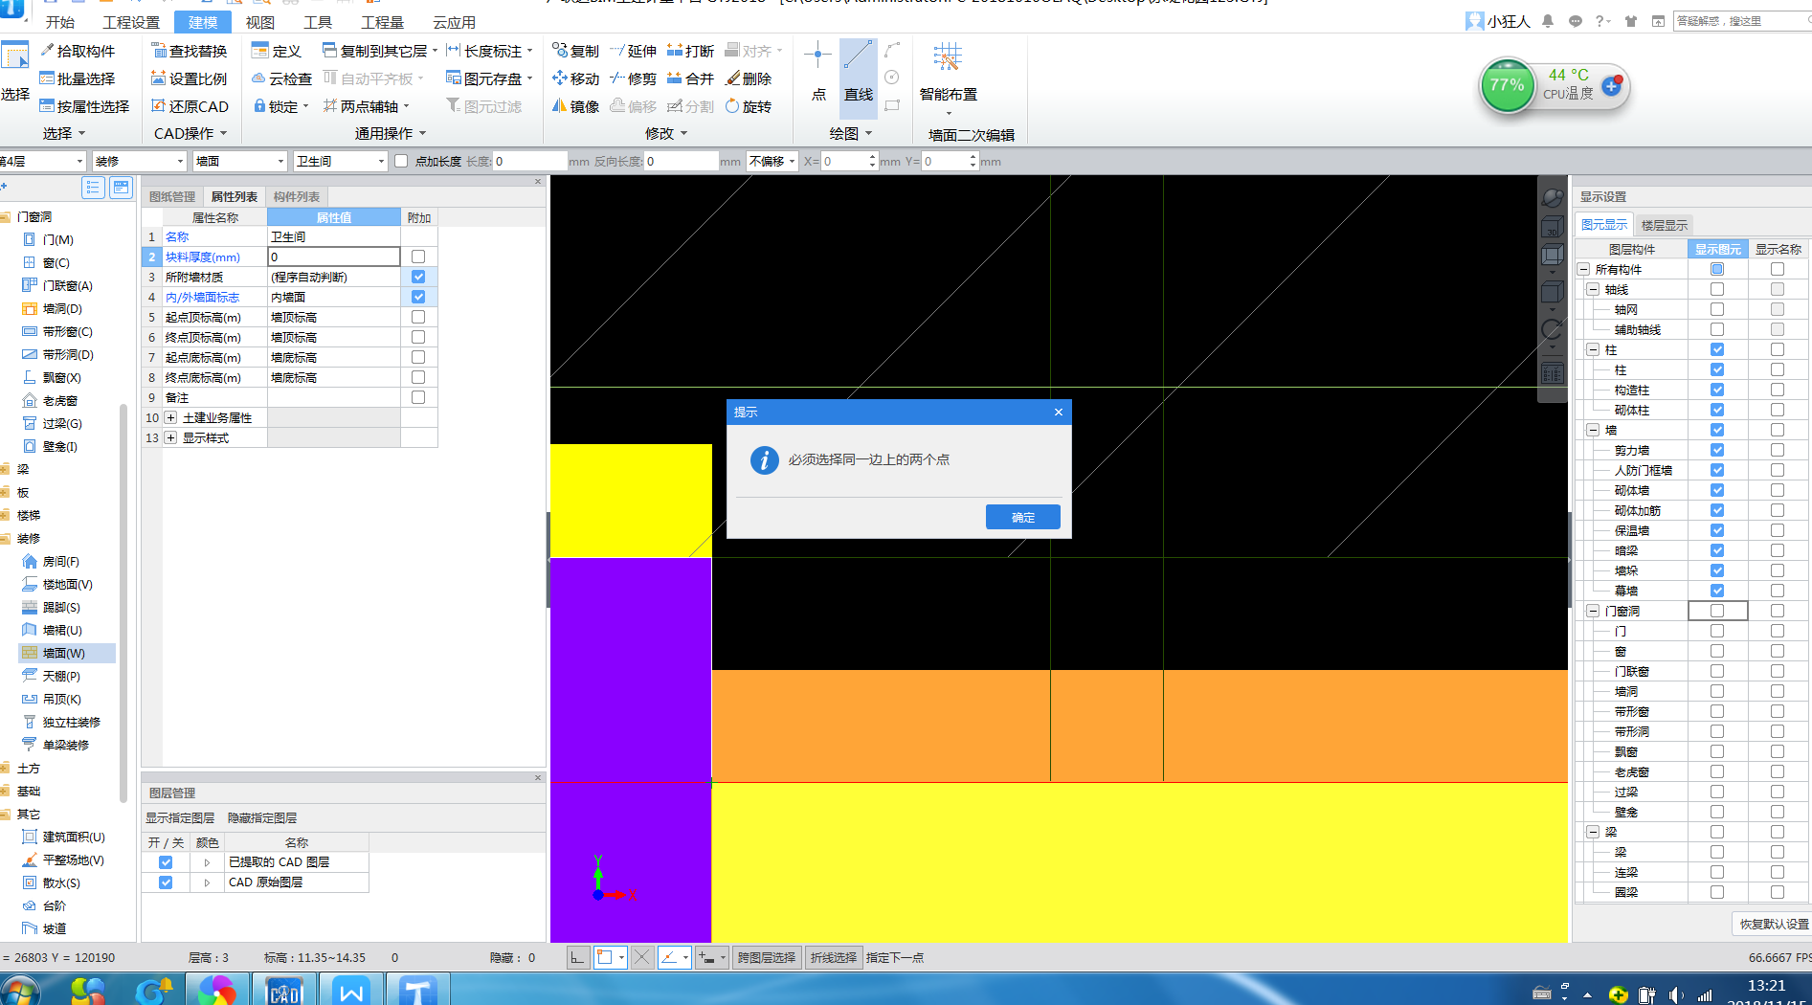Click 隐藏指定图层 button

(262, 818)
